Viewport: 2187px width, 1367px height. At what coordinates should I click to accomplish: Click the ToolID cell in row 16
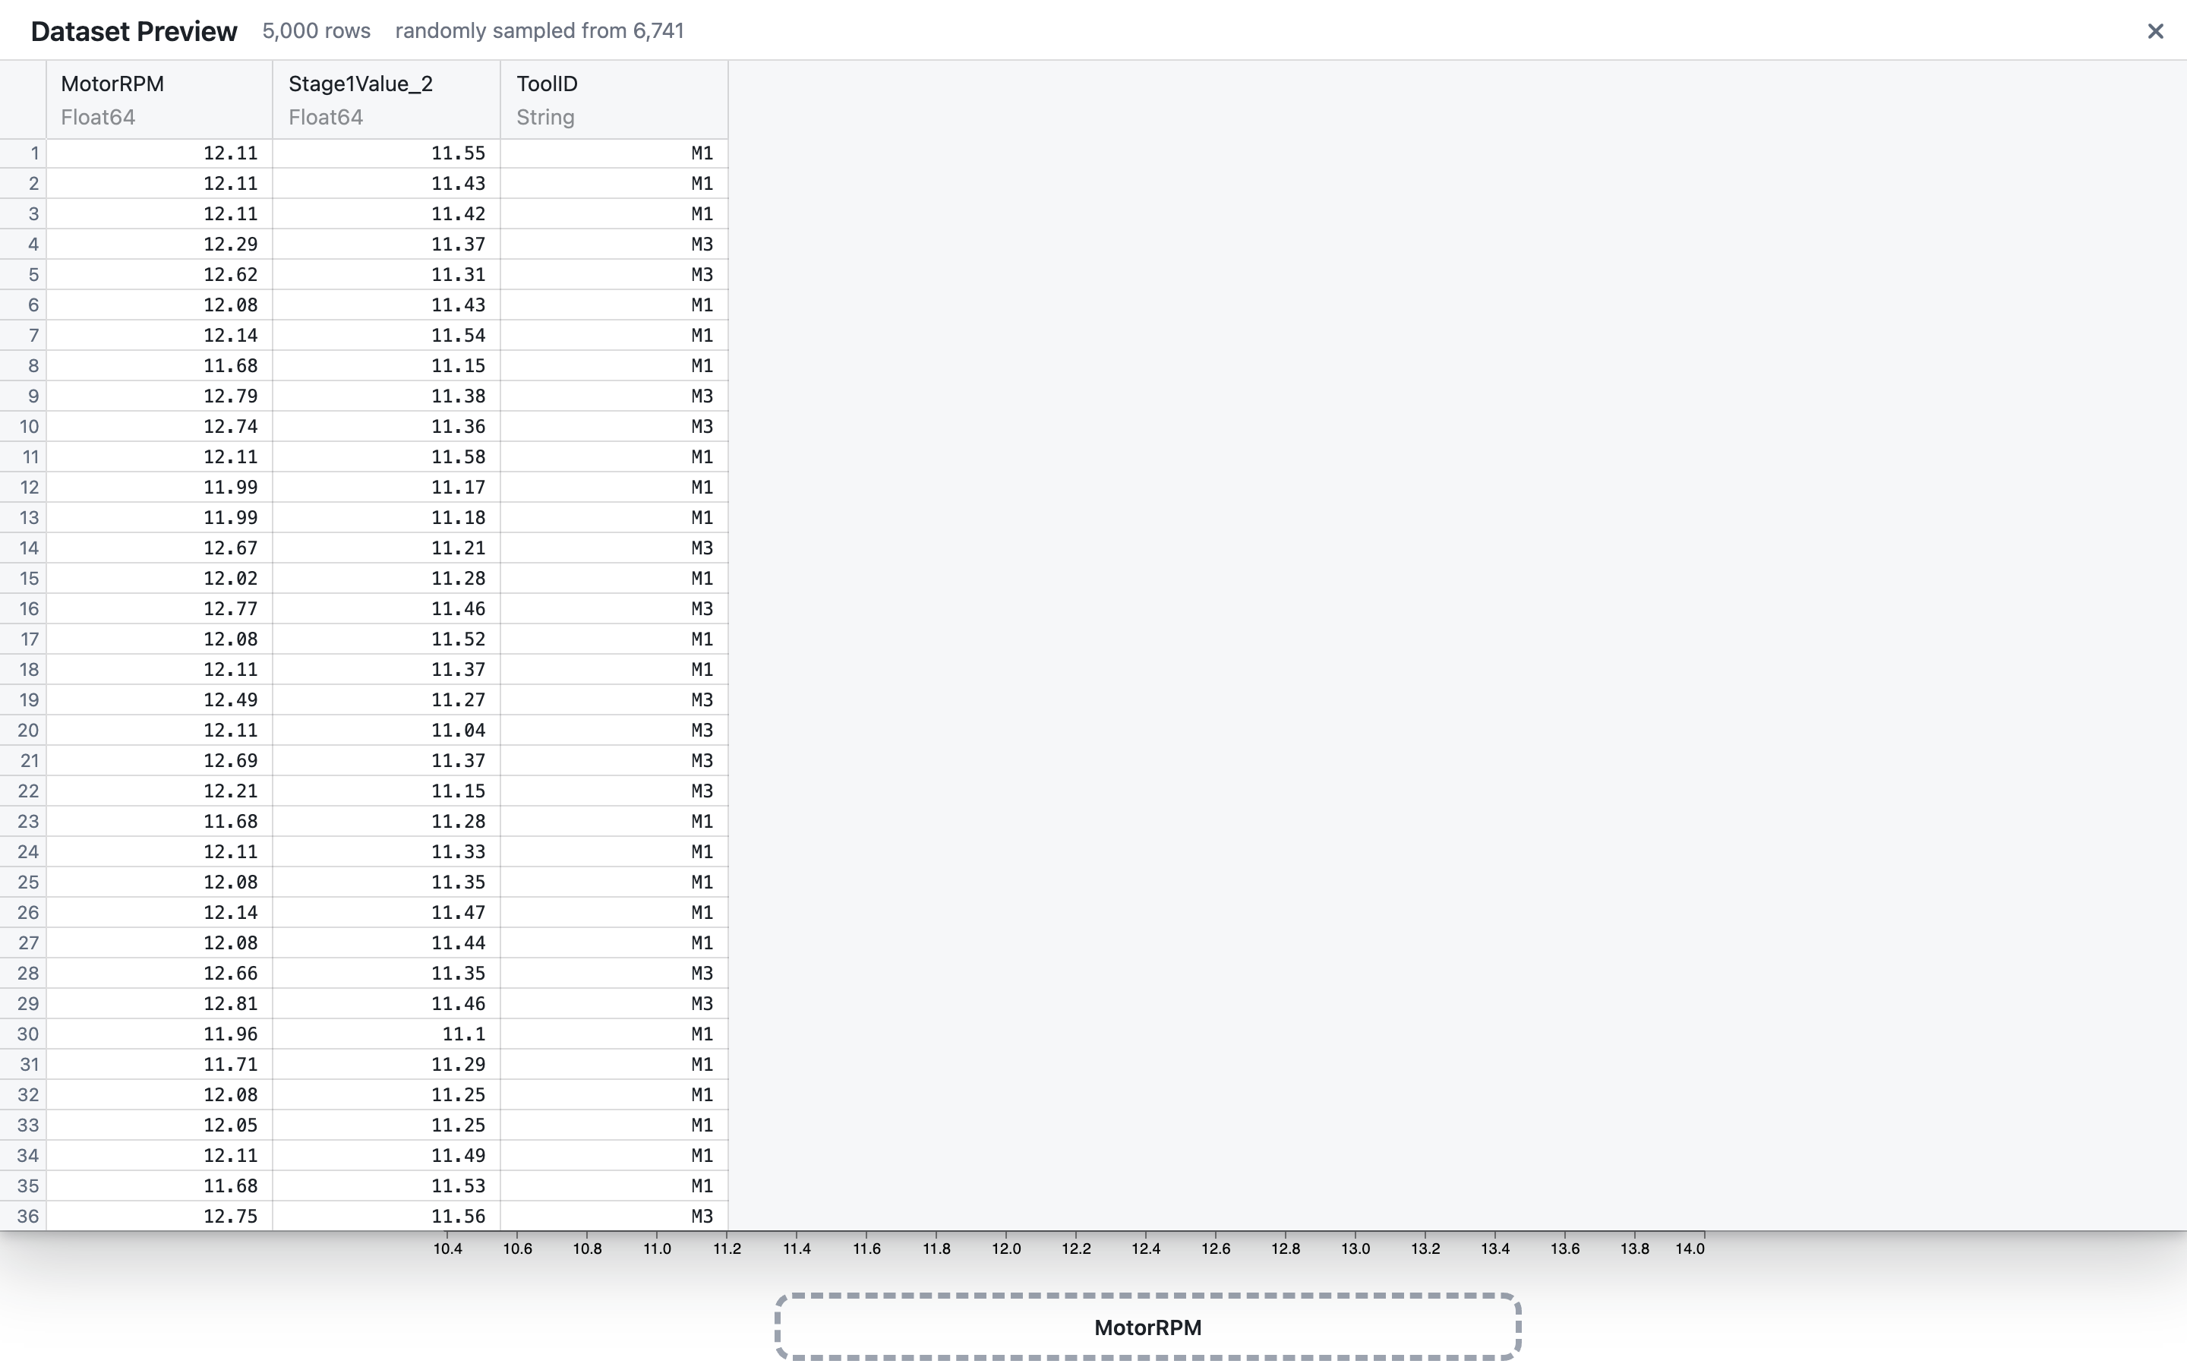tap(702, 608)
